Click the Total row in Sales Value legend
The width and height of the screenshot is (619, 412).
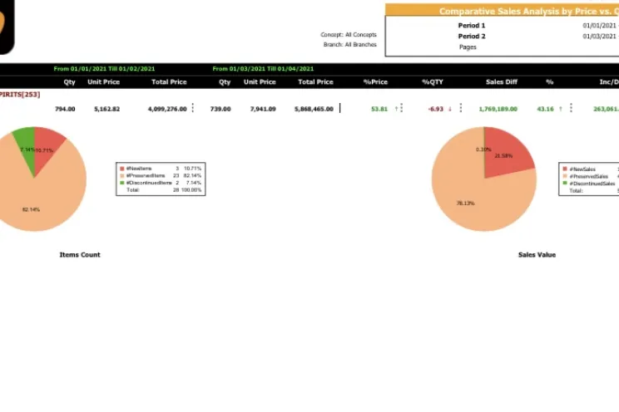pyautogui.click(x=594, y=191)
